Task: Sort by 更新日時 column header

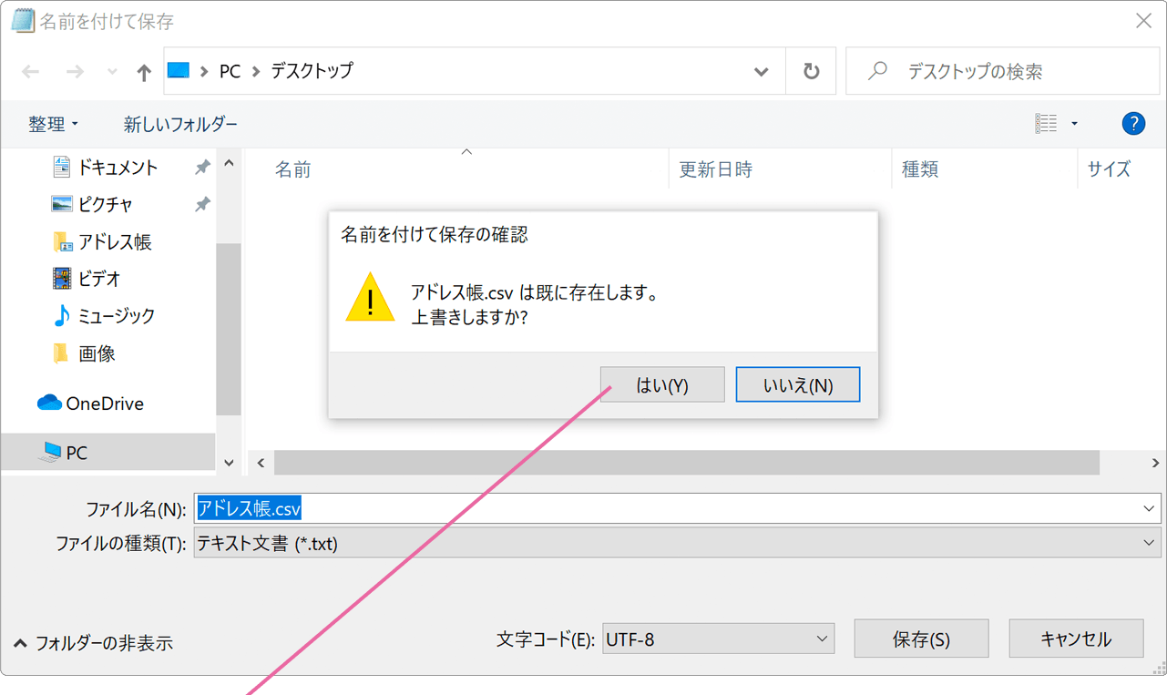Action: coord(716,169)
